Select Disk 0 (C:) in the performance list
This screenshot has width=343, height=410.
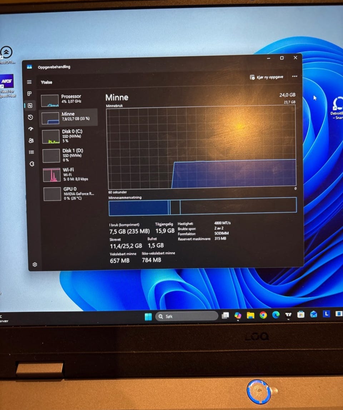[x=69, y=136]
